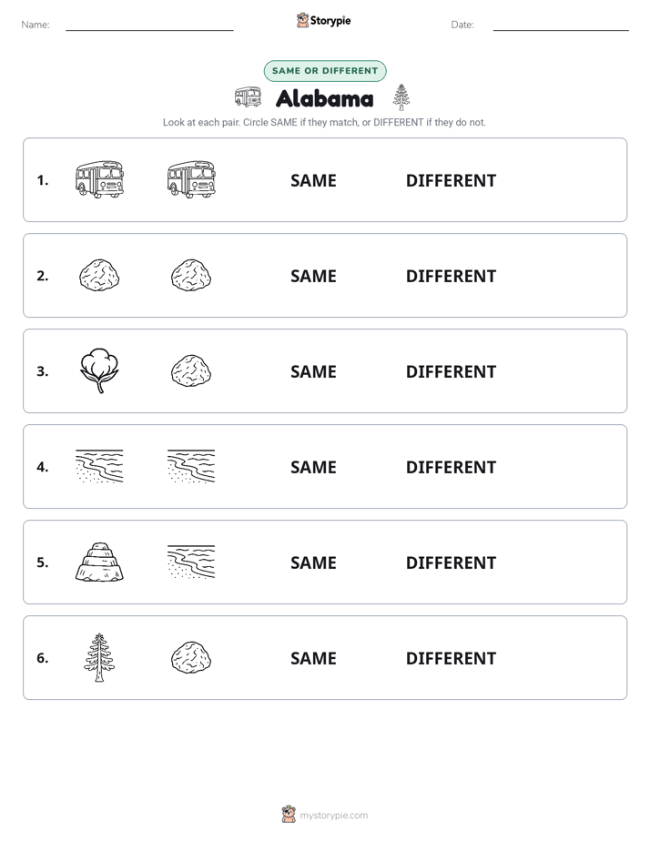The height and width of the screenshot is (841, 650).
Task: Choose DIFFERENT for row 5 pair
Action: [x=451, y=562]
